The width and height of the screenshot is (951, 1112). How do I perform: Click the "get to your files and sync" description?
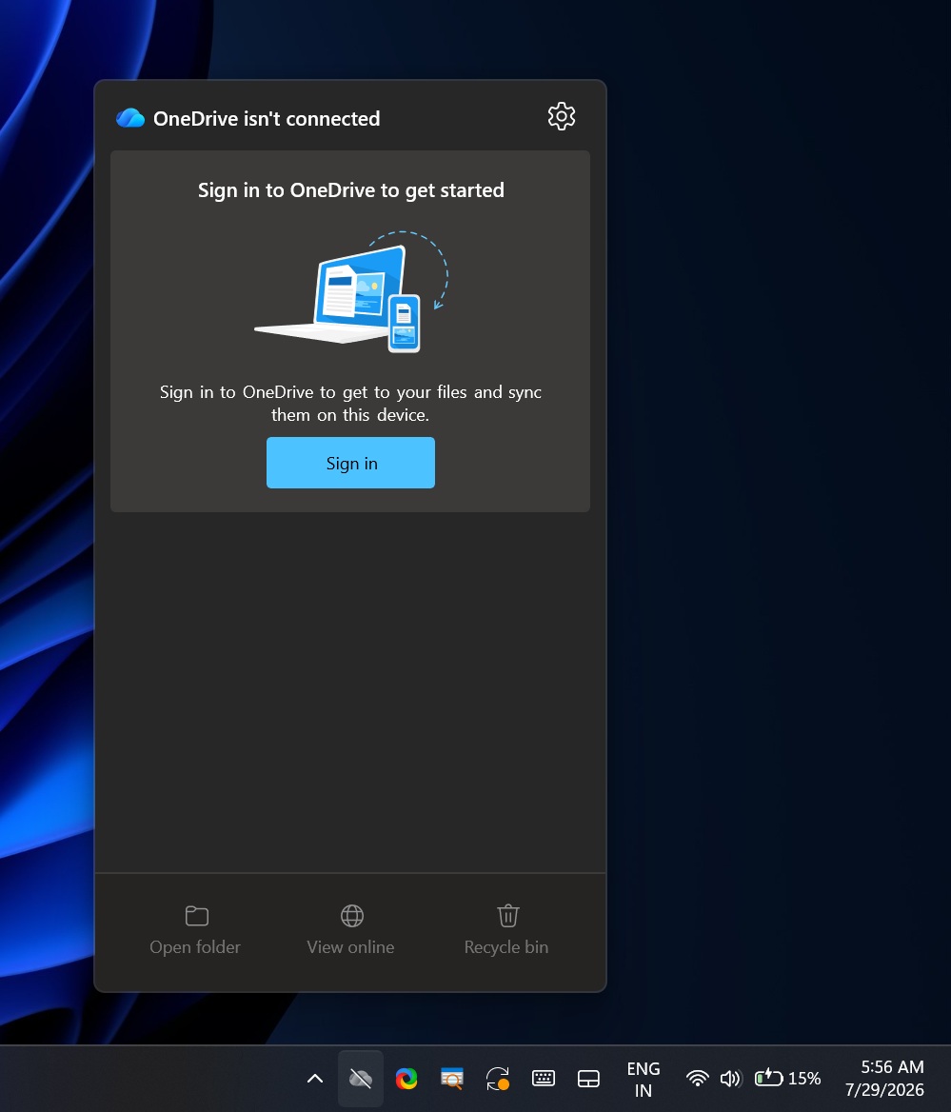pyautogui.click(x=350, y=404)
